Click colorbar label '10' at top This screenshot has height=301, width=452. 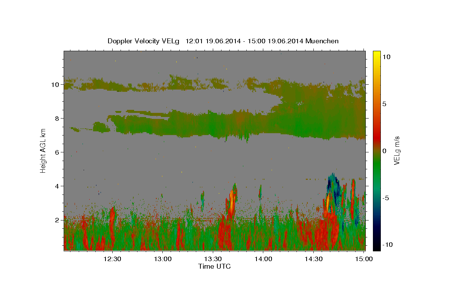point(386,56)
